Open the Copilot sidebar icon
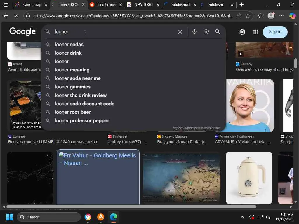 click(x=292, y=16)
